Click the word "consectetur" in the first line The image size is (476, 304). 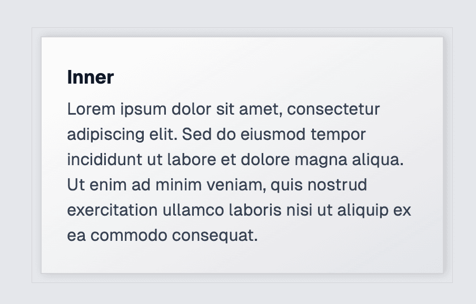[x=333, y=109]
